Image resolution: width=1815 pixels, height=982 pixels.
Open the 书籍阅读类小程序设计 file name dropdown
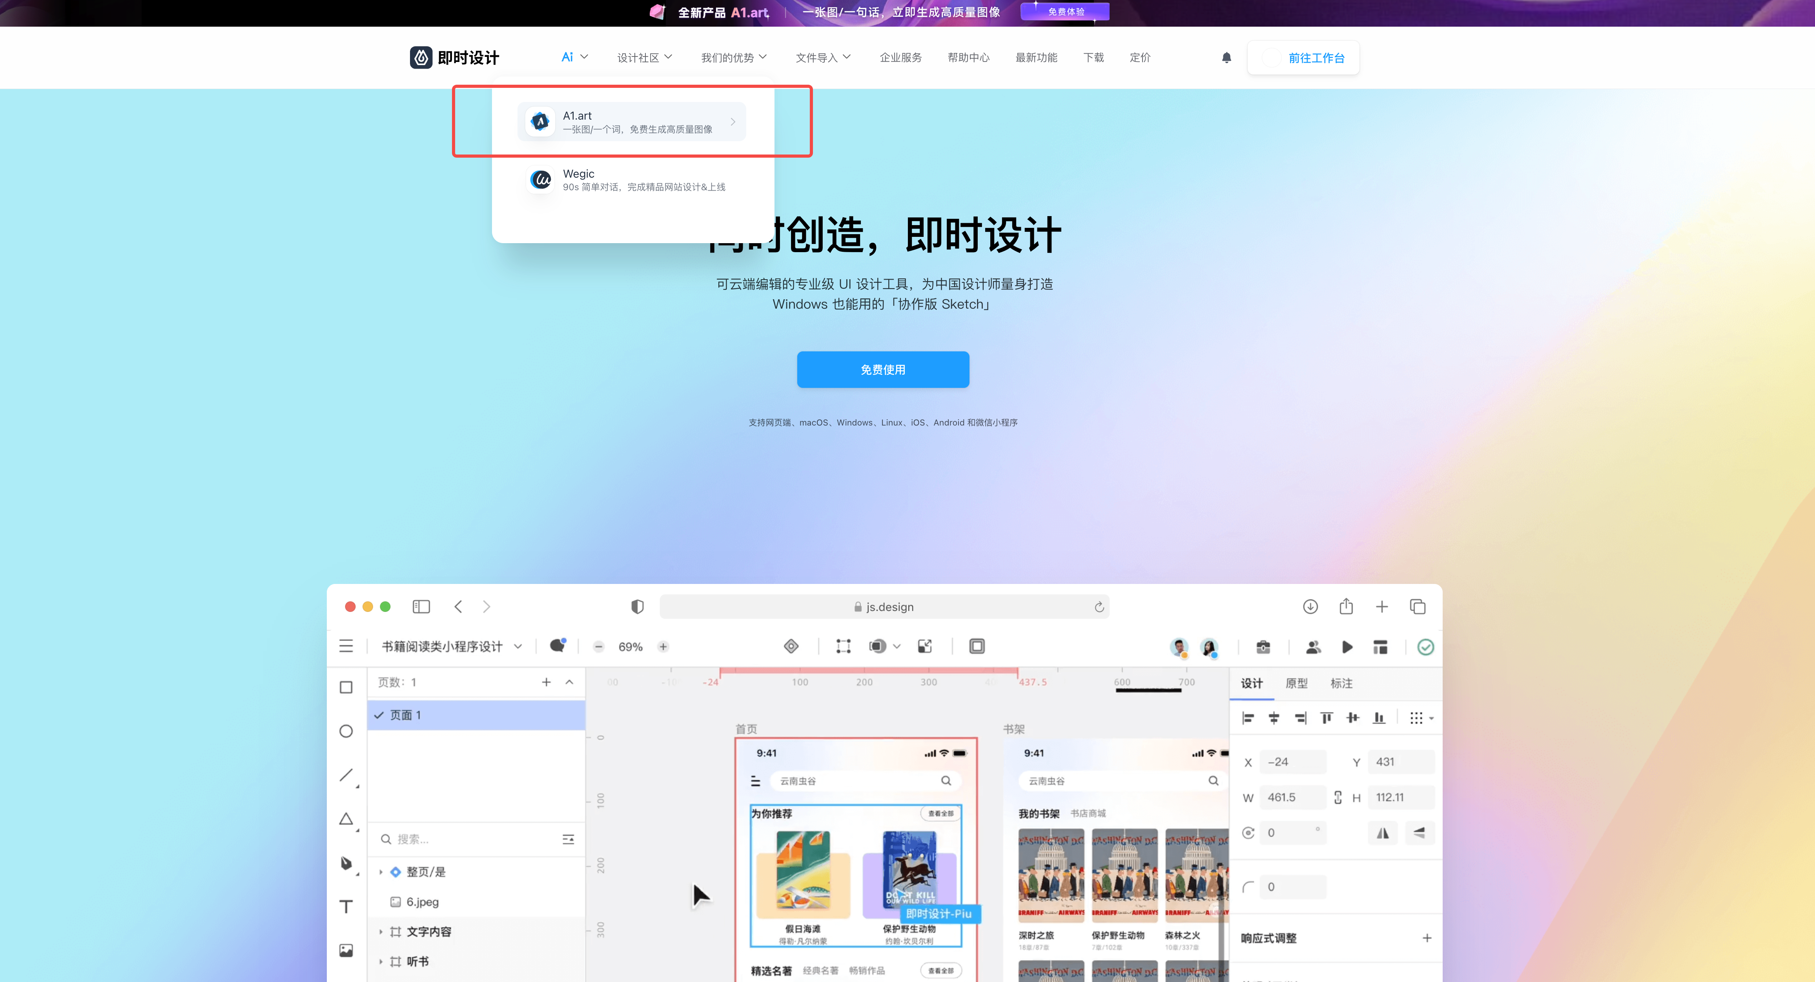point(519,646)
